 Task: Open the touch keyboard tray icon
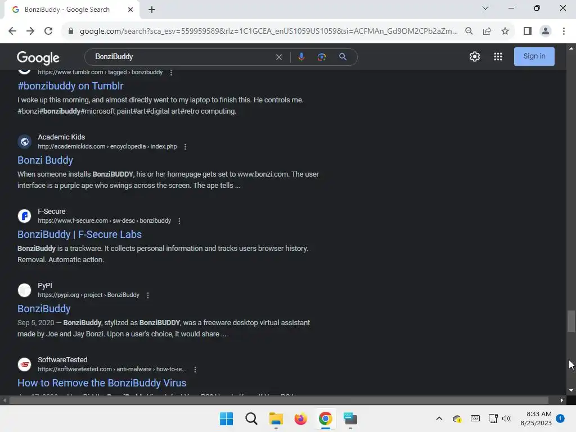point(475,418)
